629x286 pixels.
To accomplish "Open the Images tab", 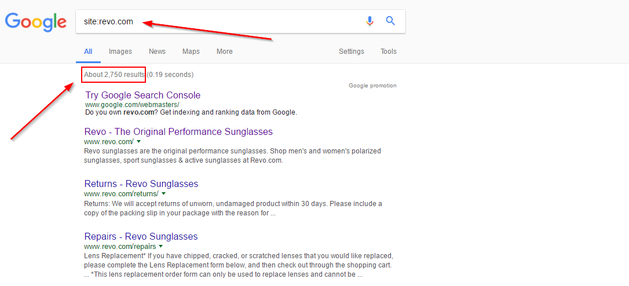I will point(120,52).
